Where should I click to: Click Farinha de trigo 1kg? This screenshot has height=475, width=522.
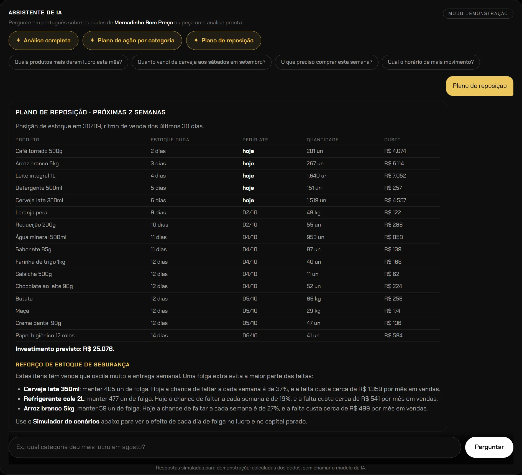point(40,262)
